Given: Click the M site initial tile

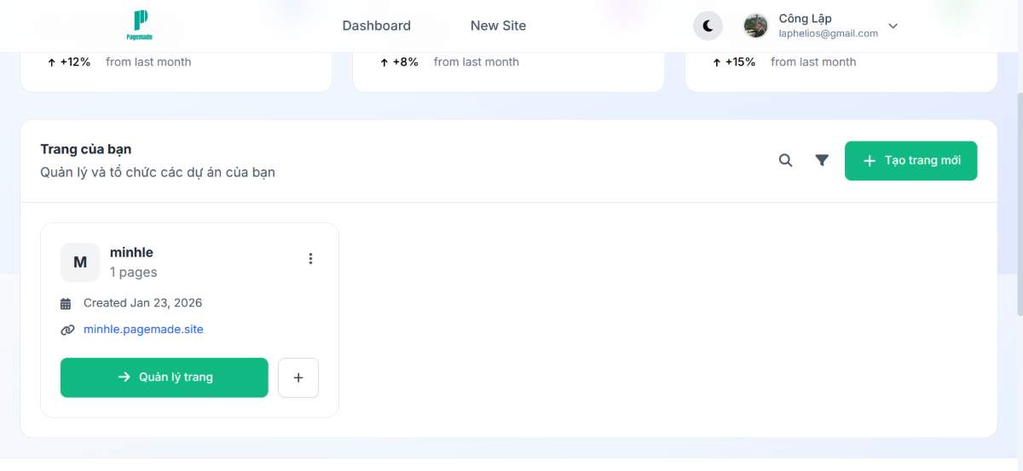Looking at the screenshot, I should pos(80,262).
